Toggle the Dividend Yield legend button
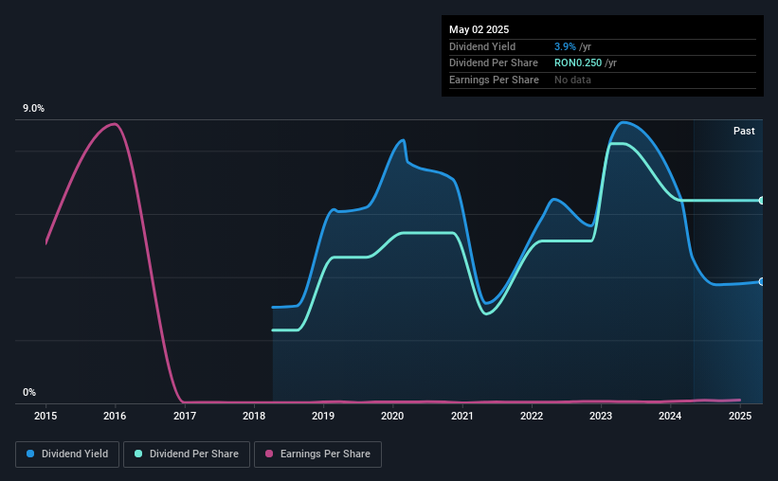The height and width of the screenshot is (481, 778). pyautogui.click(x=67, y=454)
